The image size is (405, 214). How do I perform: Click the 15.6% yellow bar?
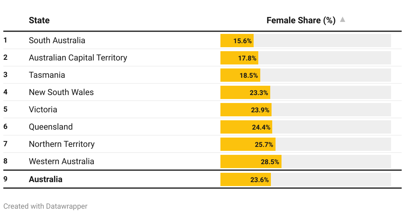coord(237,41)
